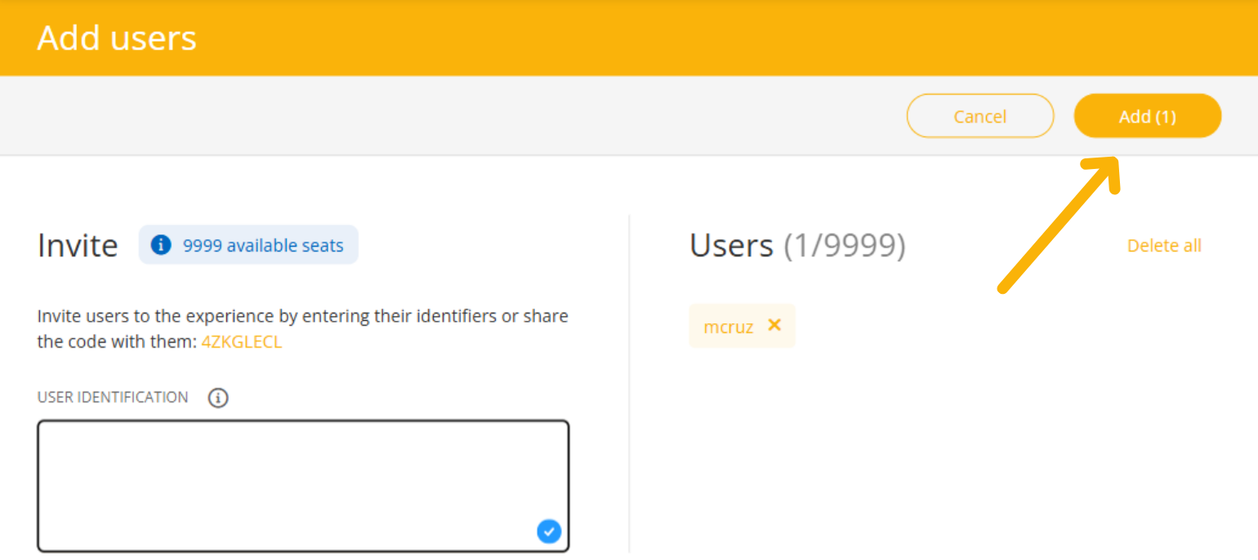Click the invitation code 4ZKGLECL
Image resolution: width=1258 pixels, height=560 pixels.
(242, 342)
